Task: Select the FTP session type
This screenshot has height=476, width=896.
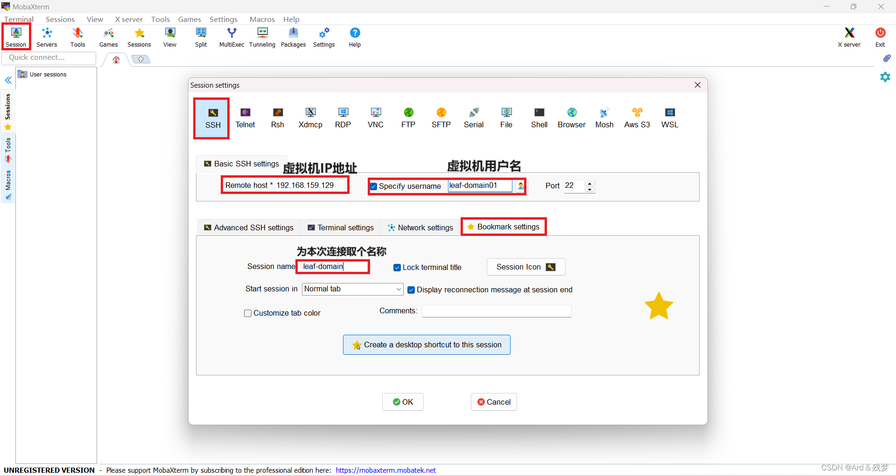Action: [x=408, y=118]
